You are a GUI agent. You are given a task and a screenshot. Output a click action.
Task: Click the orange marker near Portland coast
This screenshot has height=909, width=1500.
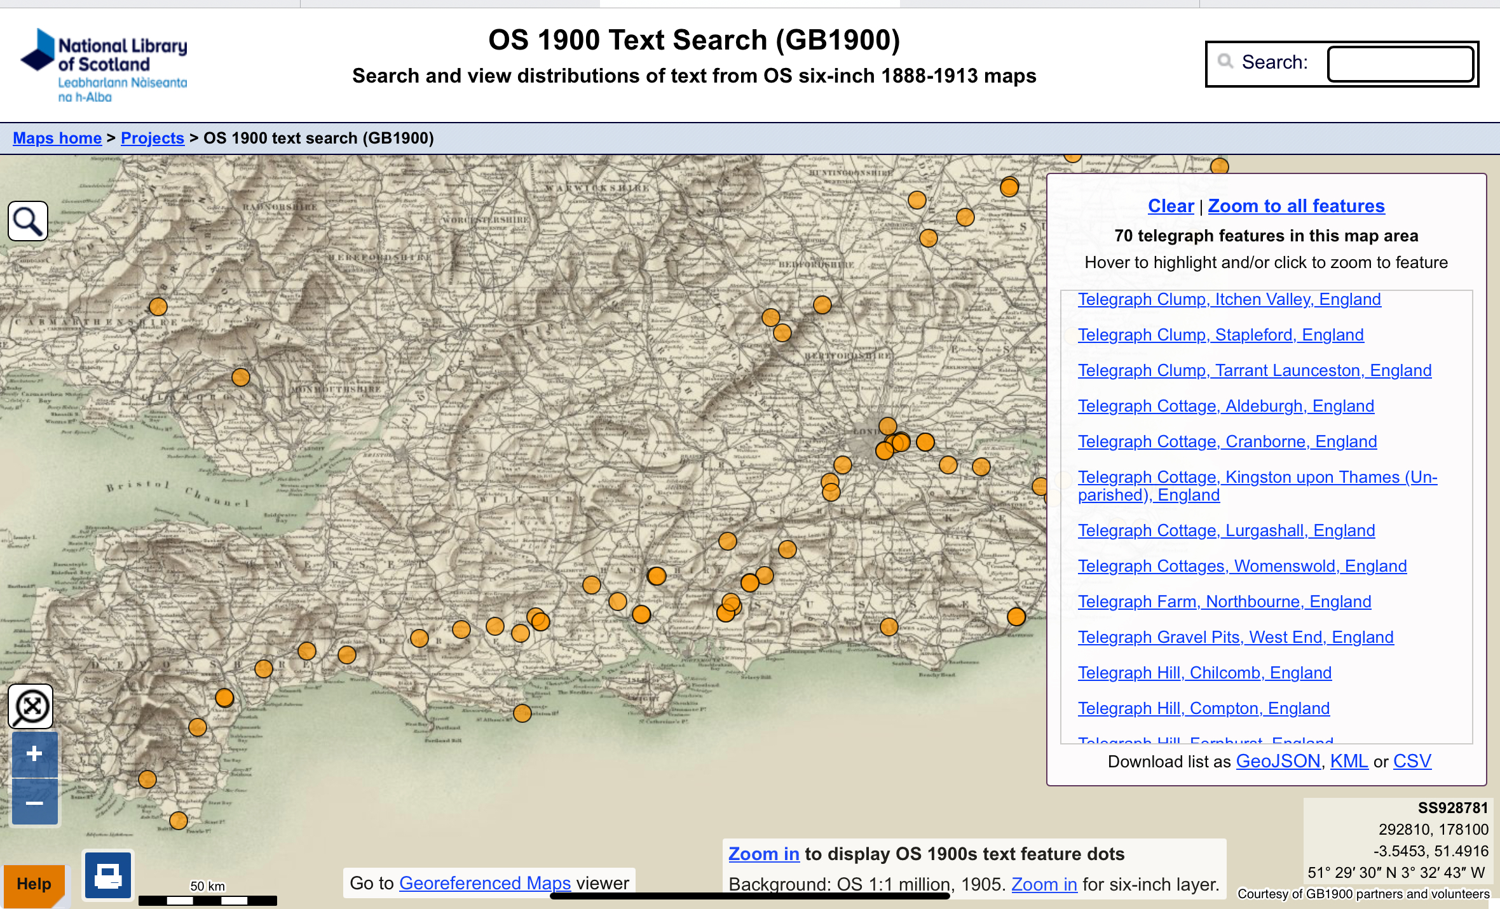(x=522, y=713)
